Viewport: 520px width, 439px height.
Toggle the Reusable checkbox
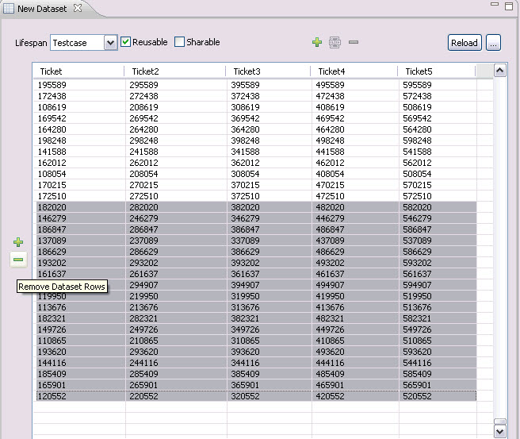pyautogui.click(x=125, y=42)
